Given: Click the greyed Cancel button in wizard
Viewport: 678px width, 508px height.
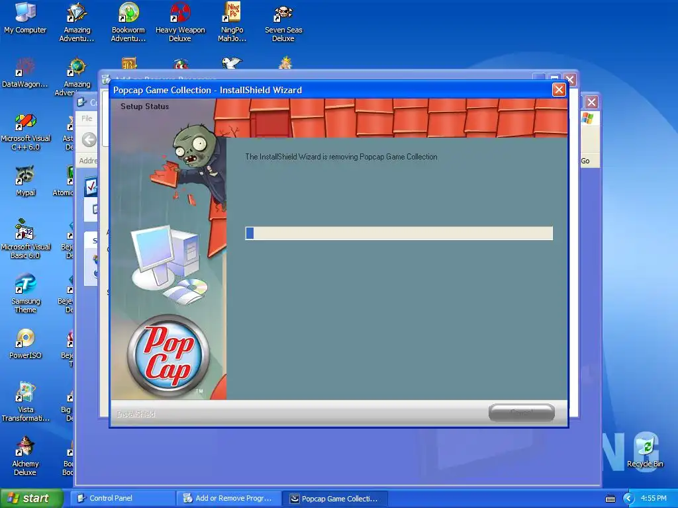Looking at the screenshot, I should point(522,413).
